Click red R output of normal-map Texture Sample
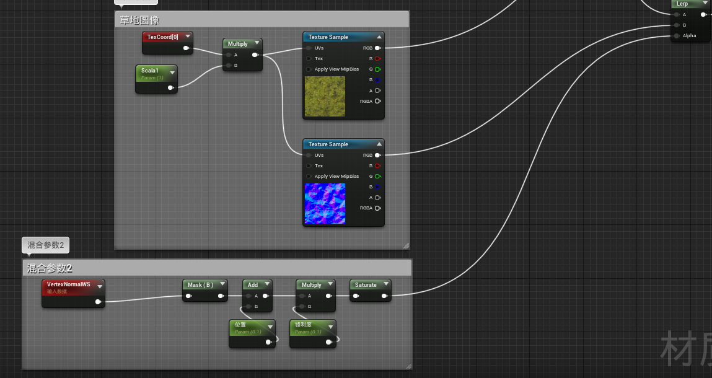 pos(378,166)
